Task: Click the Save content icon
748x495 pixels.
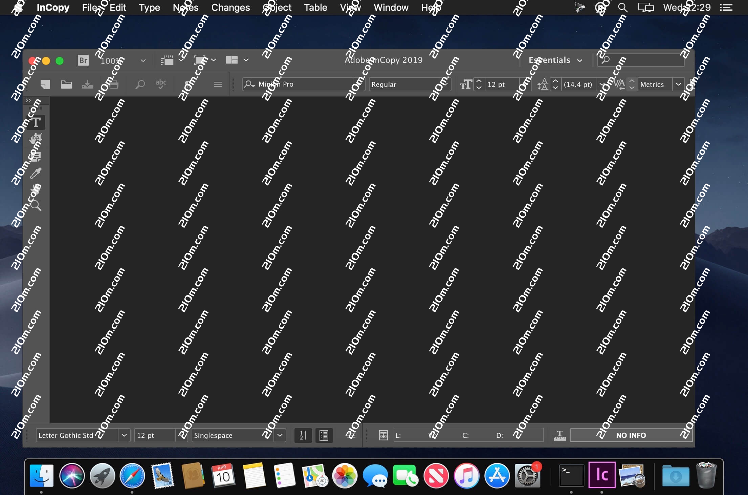Action: [x=87, y=84]
